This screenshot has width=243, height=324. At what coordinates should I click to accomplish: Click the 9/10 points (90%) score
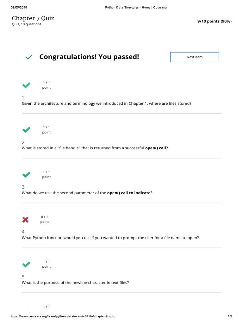(214, 21)
